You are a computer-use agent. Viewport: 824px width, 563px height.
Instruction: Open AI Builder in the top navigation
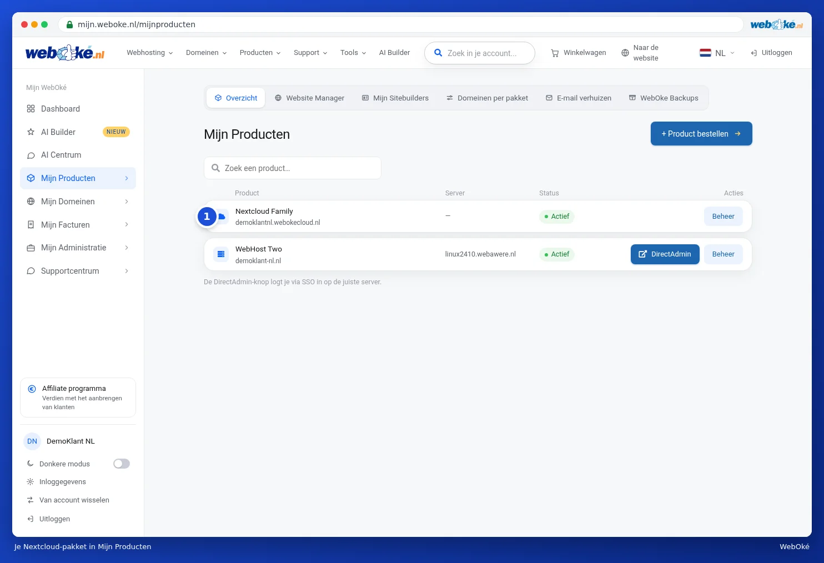tap(395, 53)
